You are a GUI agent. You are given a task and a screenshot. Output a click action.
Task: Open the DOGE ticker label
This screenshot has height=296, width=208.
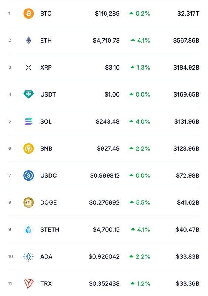[48, 202]
